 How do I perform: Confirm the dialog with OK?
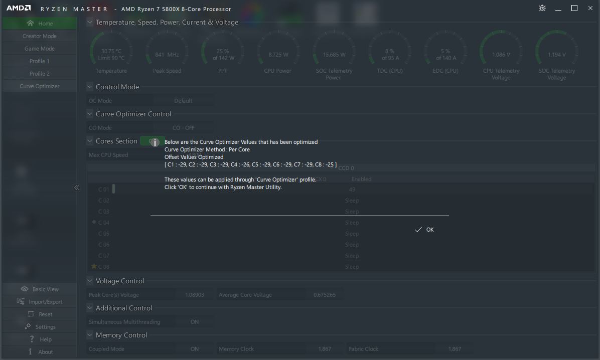(424, 230)
